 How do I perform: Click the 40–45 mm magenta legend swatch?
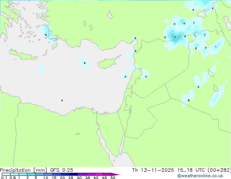click(x=99, y=174)
